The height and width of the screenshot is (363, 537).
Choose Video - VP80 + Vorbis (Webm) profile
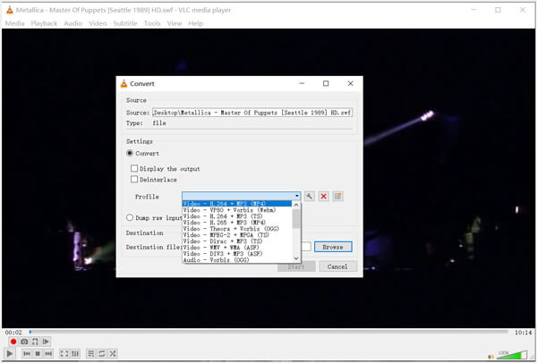[x=237, y=210]
